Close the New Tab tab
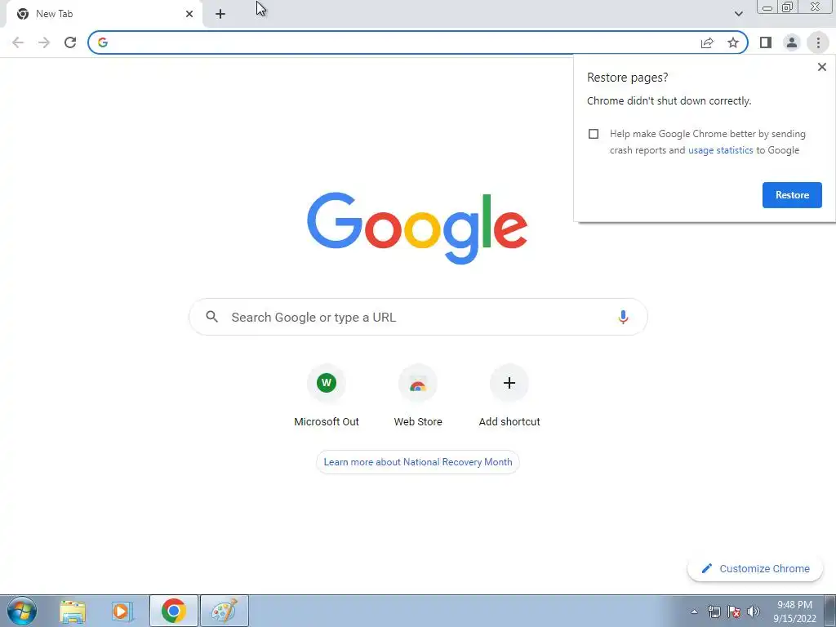Image resolution: width=836 pixels, height=627 pixels. coord(189,14)
